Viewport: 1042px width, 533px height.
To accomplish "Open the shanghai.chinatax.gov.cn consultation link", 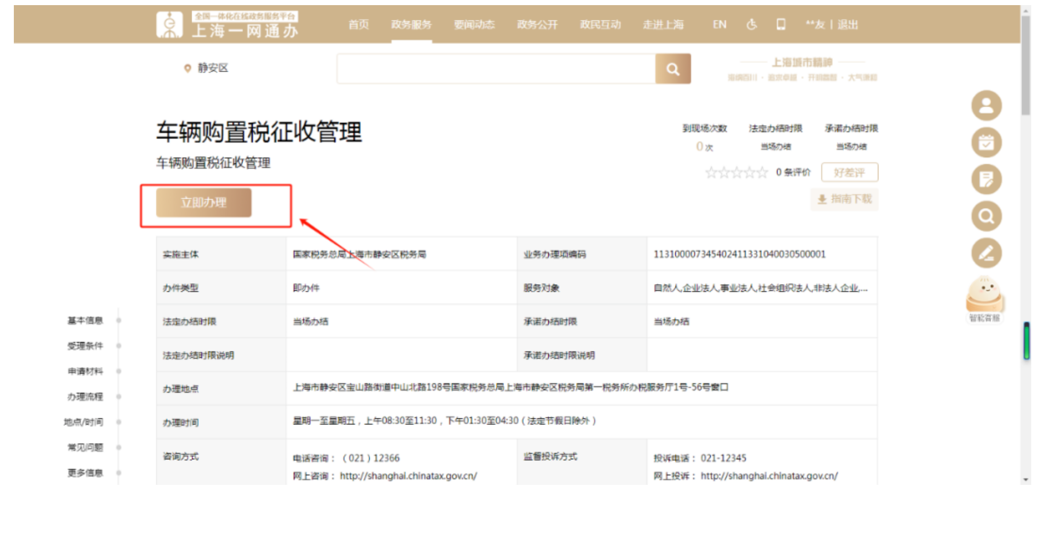I will pos(409,476).
